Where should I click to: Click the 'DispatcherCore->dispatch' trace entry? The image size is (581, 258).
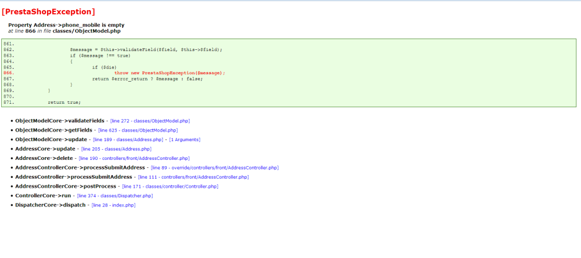(50, 205)
